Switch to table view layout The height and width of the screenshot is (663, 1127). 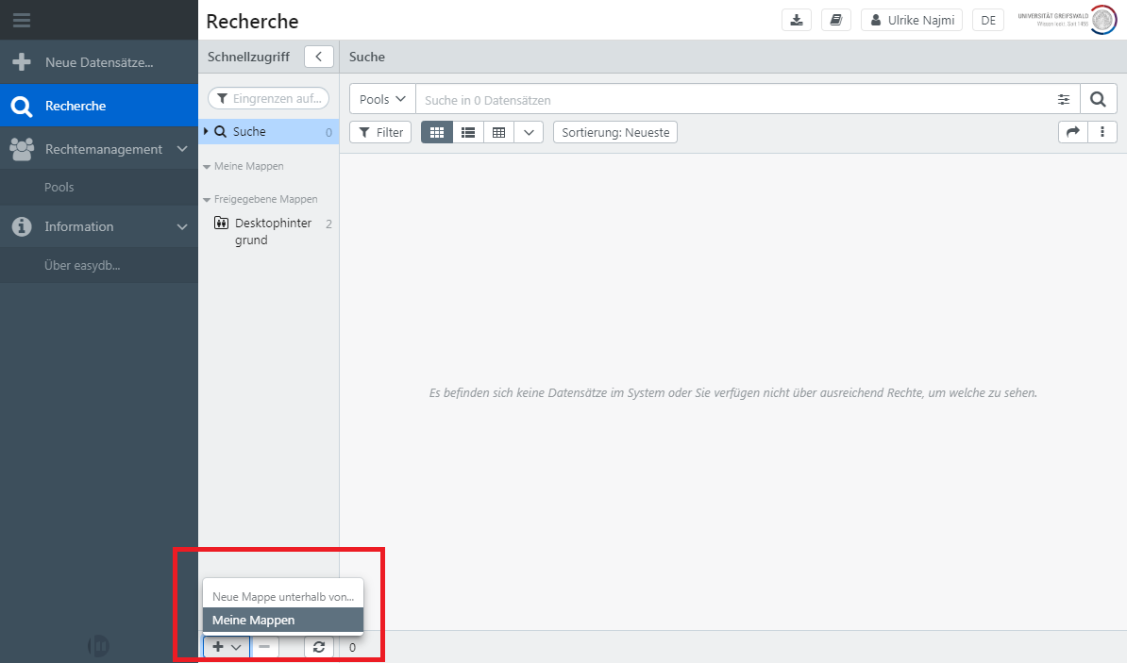498,132
